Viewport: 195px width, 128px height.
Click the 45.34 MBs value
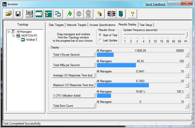[x=140, y=61]
